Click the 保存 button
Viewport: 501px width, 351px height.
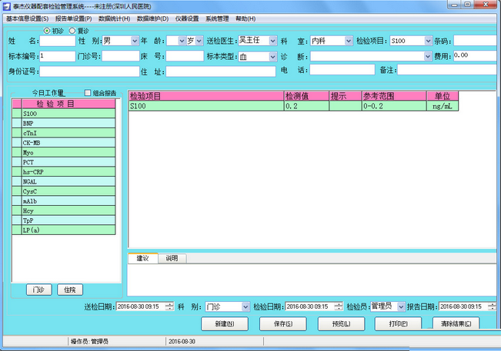coord(282,323)
